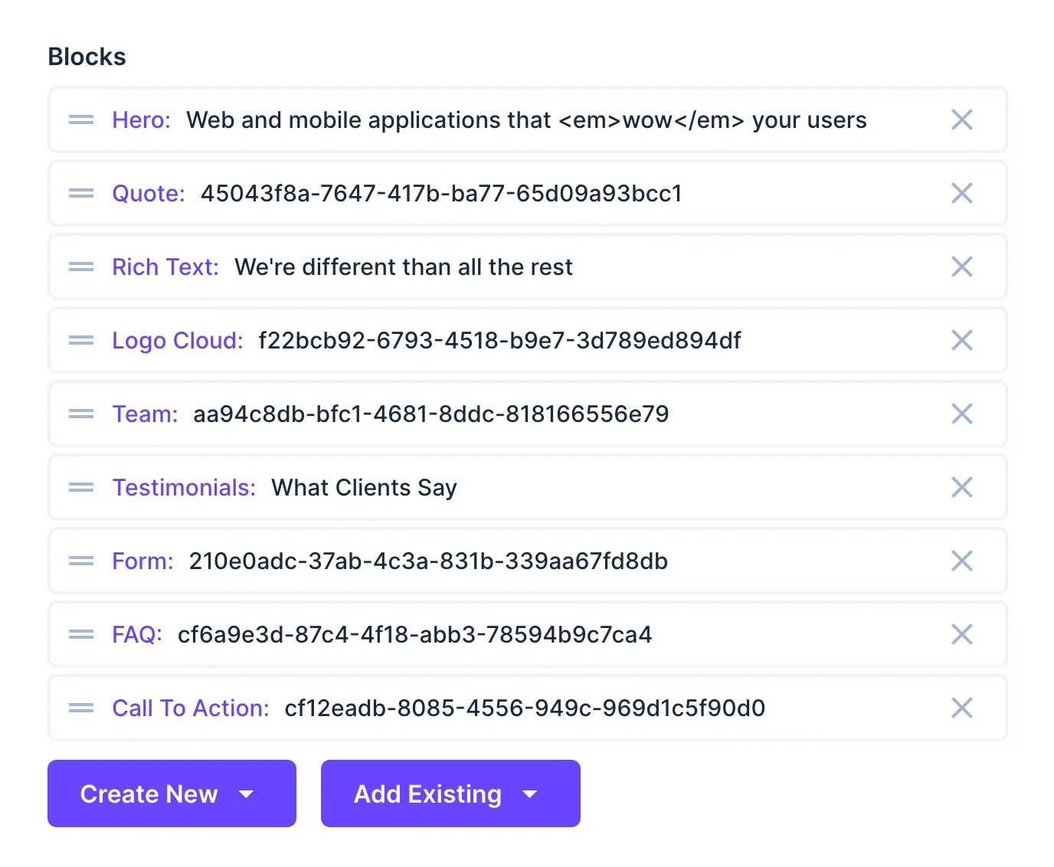Image resolution: width=1054 pixels, height=867 pixels.
Task: Remove the Form block
Action: 962,561
